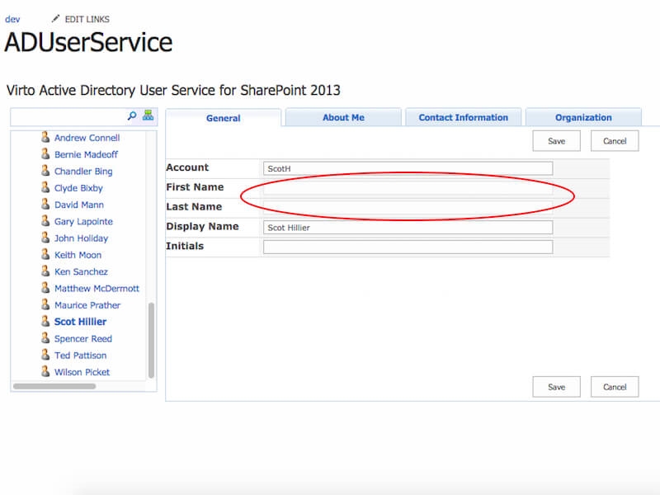
Task: Select user Gary Lapointe
Action: point(83,221)
